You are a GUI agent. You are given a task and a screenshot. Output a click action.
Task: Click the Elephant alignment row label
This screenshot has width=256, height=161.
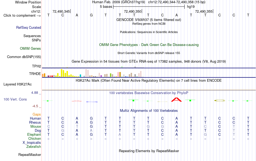coord(34,135)
